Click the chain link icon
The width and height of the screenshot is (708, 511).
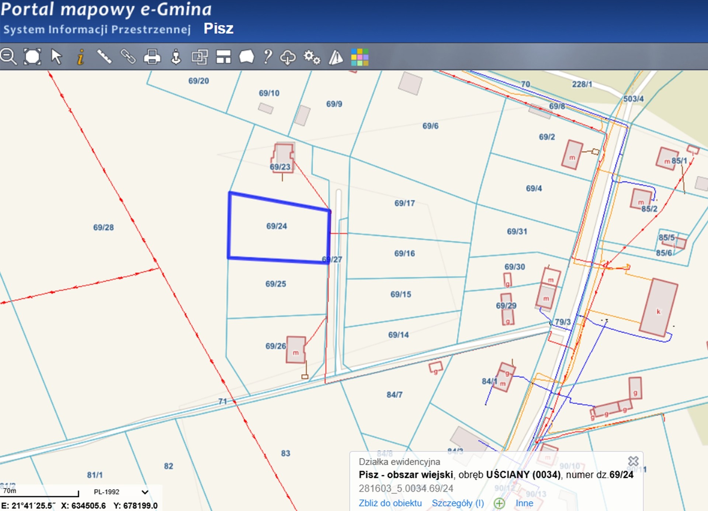[x=128, y=57]
